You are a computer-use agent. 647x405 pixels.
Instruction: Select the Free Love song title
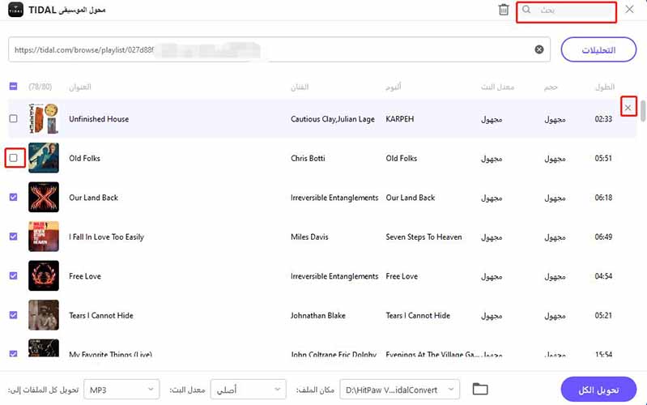click(85, 276)
